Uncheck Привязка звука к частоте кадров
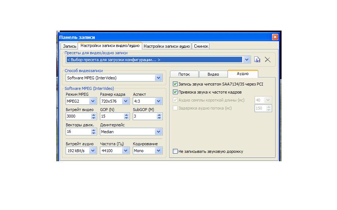The height and width of the screenshot is (210, 337). [175, 92]
